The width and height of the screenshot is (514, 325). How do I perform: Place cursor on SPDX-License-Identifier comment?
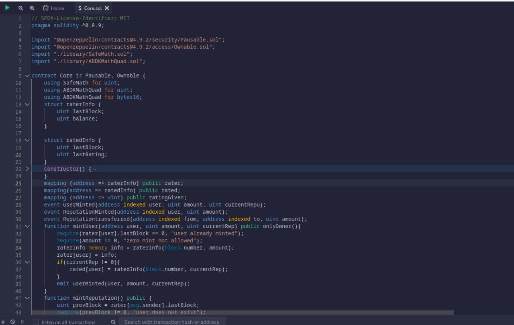[x=80, y=18]
